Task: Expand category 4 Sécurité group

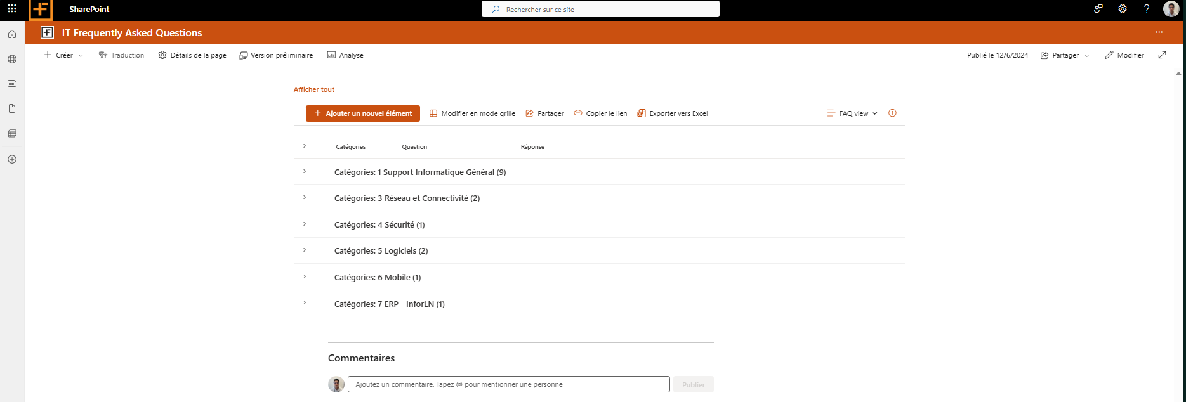Action: [x=305, y=224]
